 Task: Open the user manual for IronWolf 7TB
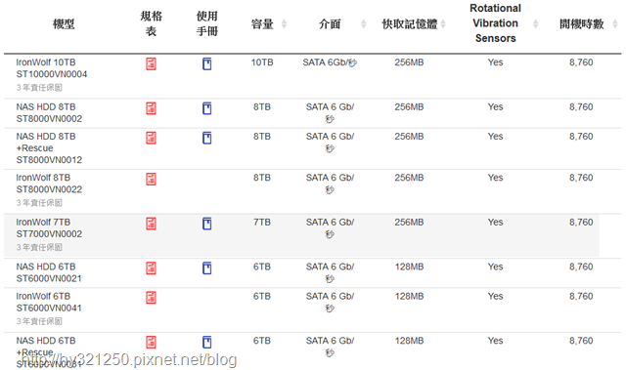pyautogui.click(x=206, y=224)
